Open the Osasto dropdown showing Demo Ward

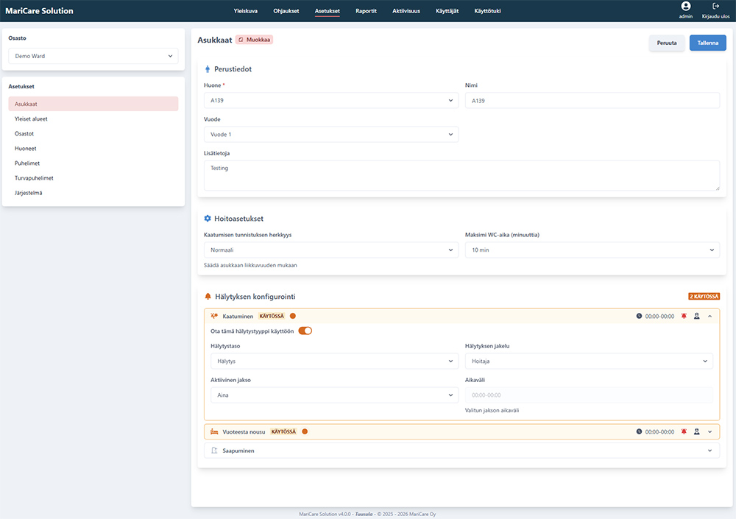pos(93,56)
